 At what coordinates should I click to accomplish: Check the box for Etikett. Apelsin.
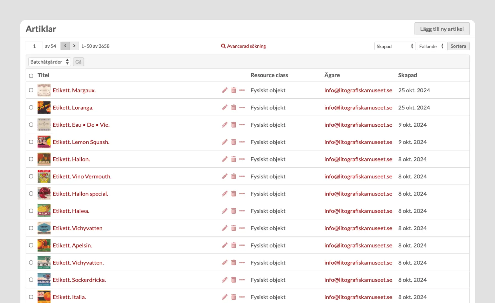click(x=31, y=245)
